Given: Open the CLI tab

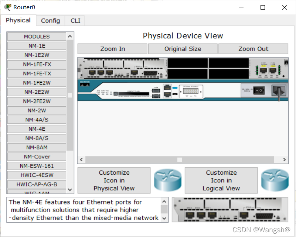Looking at the screenshot, I should point(75,21).
